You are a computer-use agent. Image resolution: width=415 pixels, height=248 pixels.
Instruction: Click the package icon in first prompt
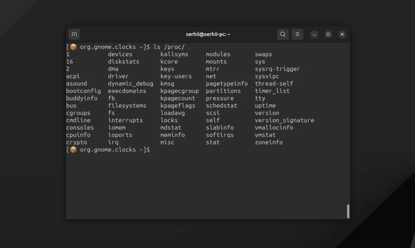tap(73, 47)
